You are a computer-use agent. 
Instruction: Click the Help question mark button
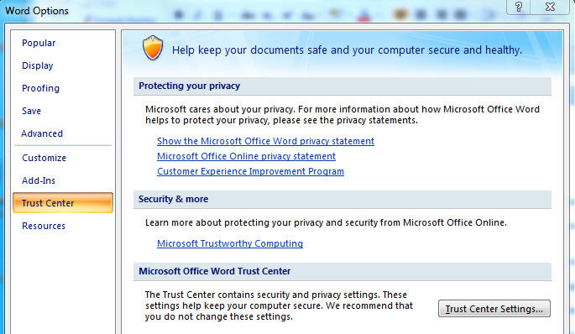pyautogui.click(x=518, y=7)
